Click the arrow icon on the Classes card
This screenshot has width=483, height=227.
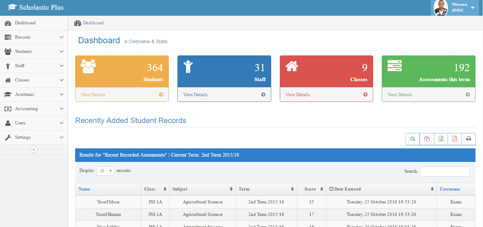point(365,95)
